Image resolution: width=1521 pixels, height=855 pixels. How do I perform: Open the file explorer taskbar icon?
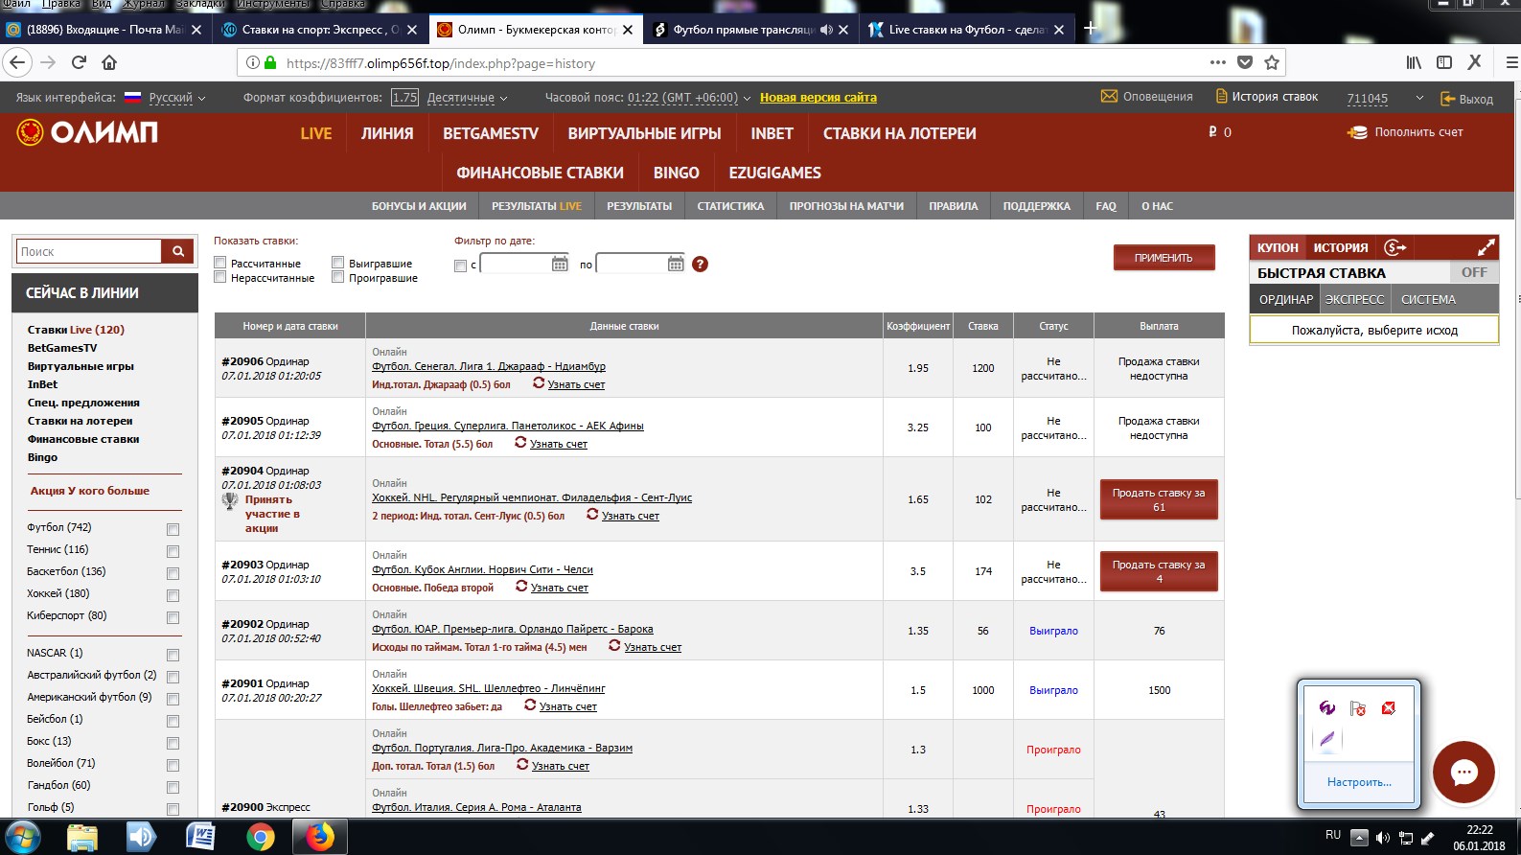coord(82,837)
